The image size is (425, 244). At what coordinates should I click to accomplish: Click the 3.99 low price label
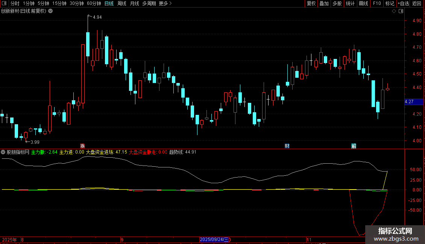(35, 142)
